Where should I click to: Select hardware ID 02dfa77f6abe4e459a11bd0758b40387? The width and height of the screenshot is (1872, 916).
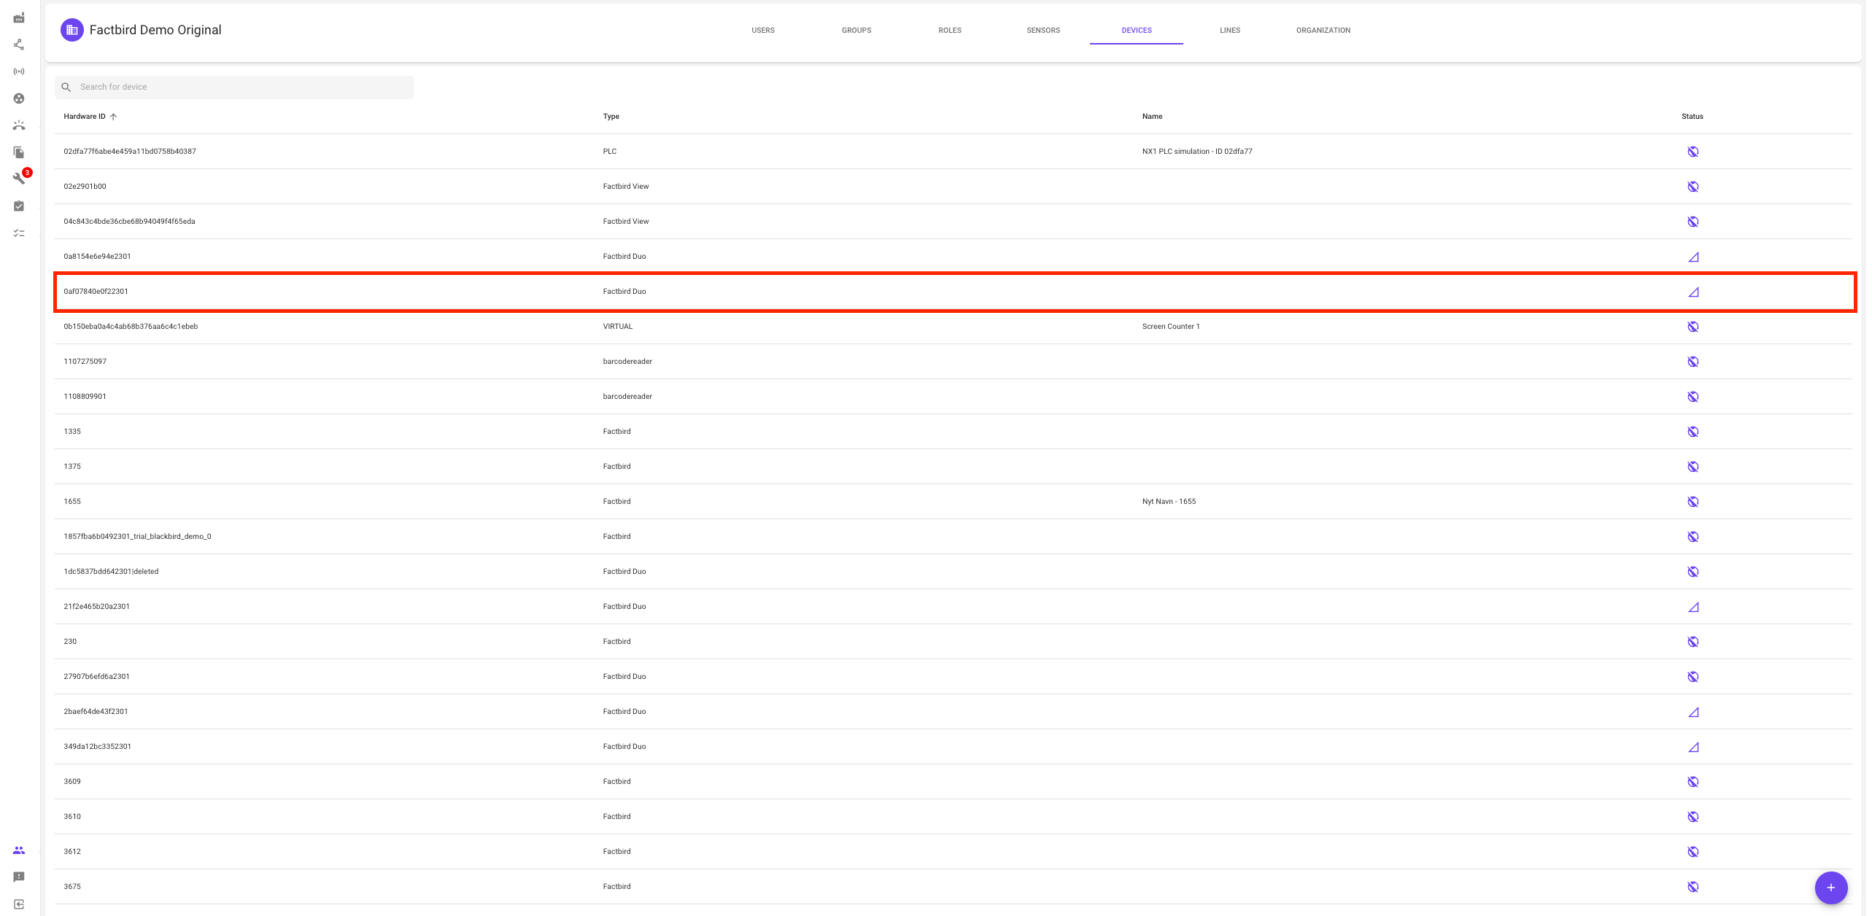[x=130, y=152]
